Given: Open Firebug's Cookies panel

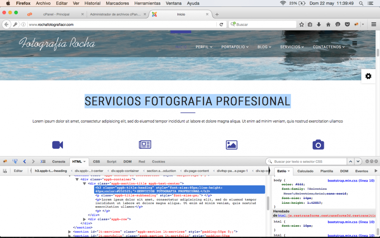Looking at the screenshot, I should (159, 162).
